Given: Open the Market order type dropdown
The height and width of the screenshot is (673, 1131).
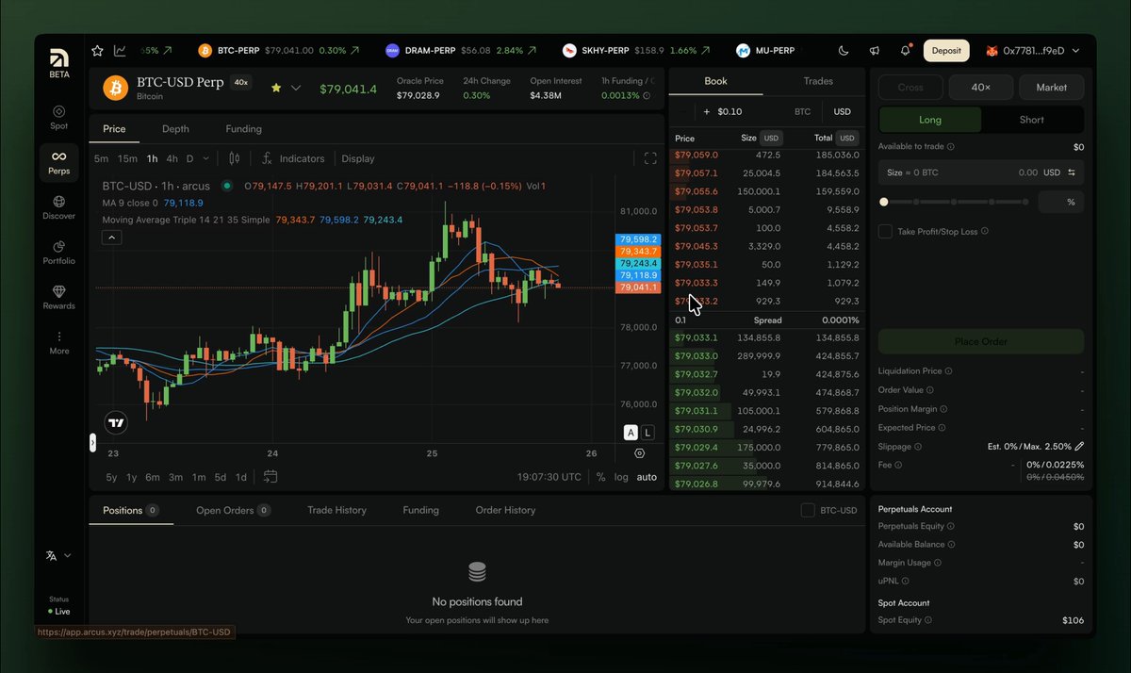Looking at the screenshot, I should (1052, 87).
